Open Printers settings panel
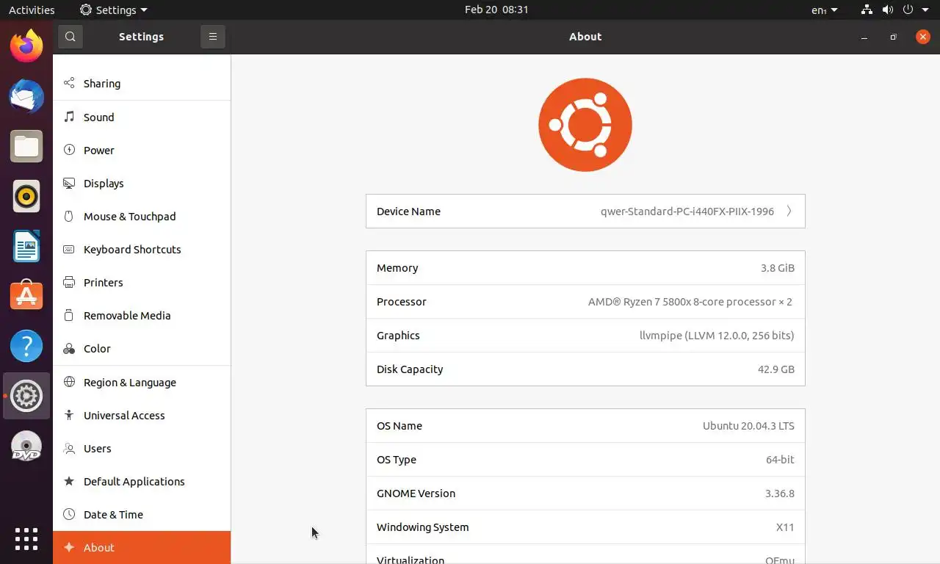 [x=142, y=282]
